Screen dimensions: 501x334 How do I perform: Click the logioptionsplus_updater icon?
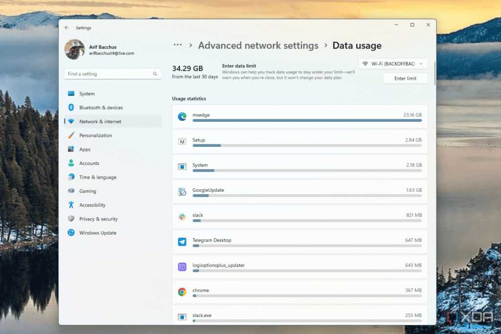pyautogui.click(x=182, y=267)
